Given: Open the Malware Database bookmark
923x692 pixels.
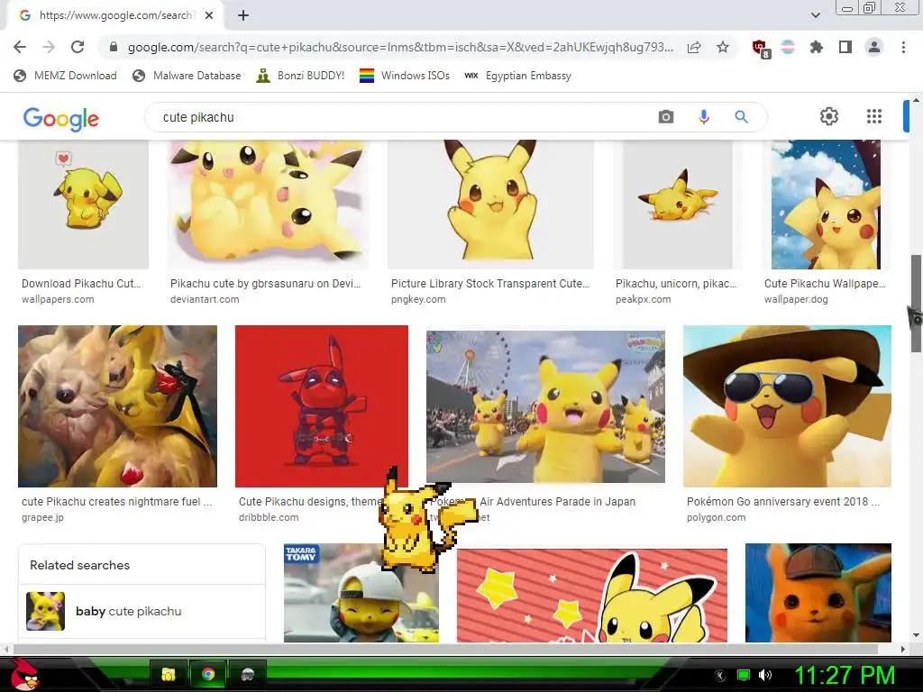Looking at the screenshot, I should pos(187,76).
